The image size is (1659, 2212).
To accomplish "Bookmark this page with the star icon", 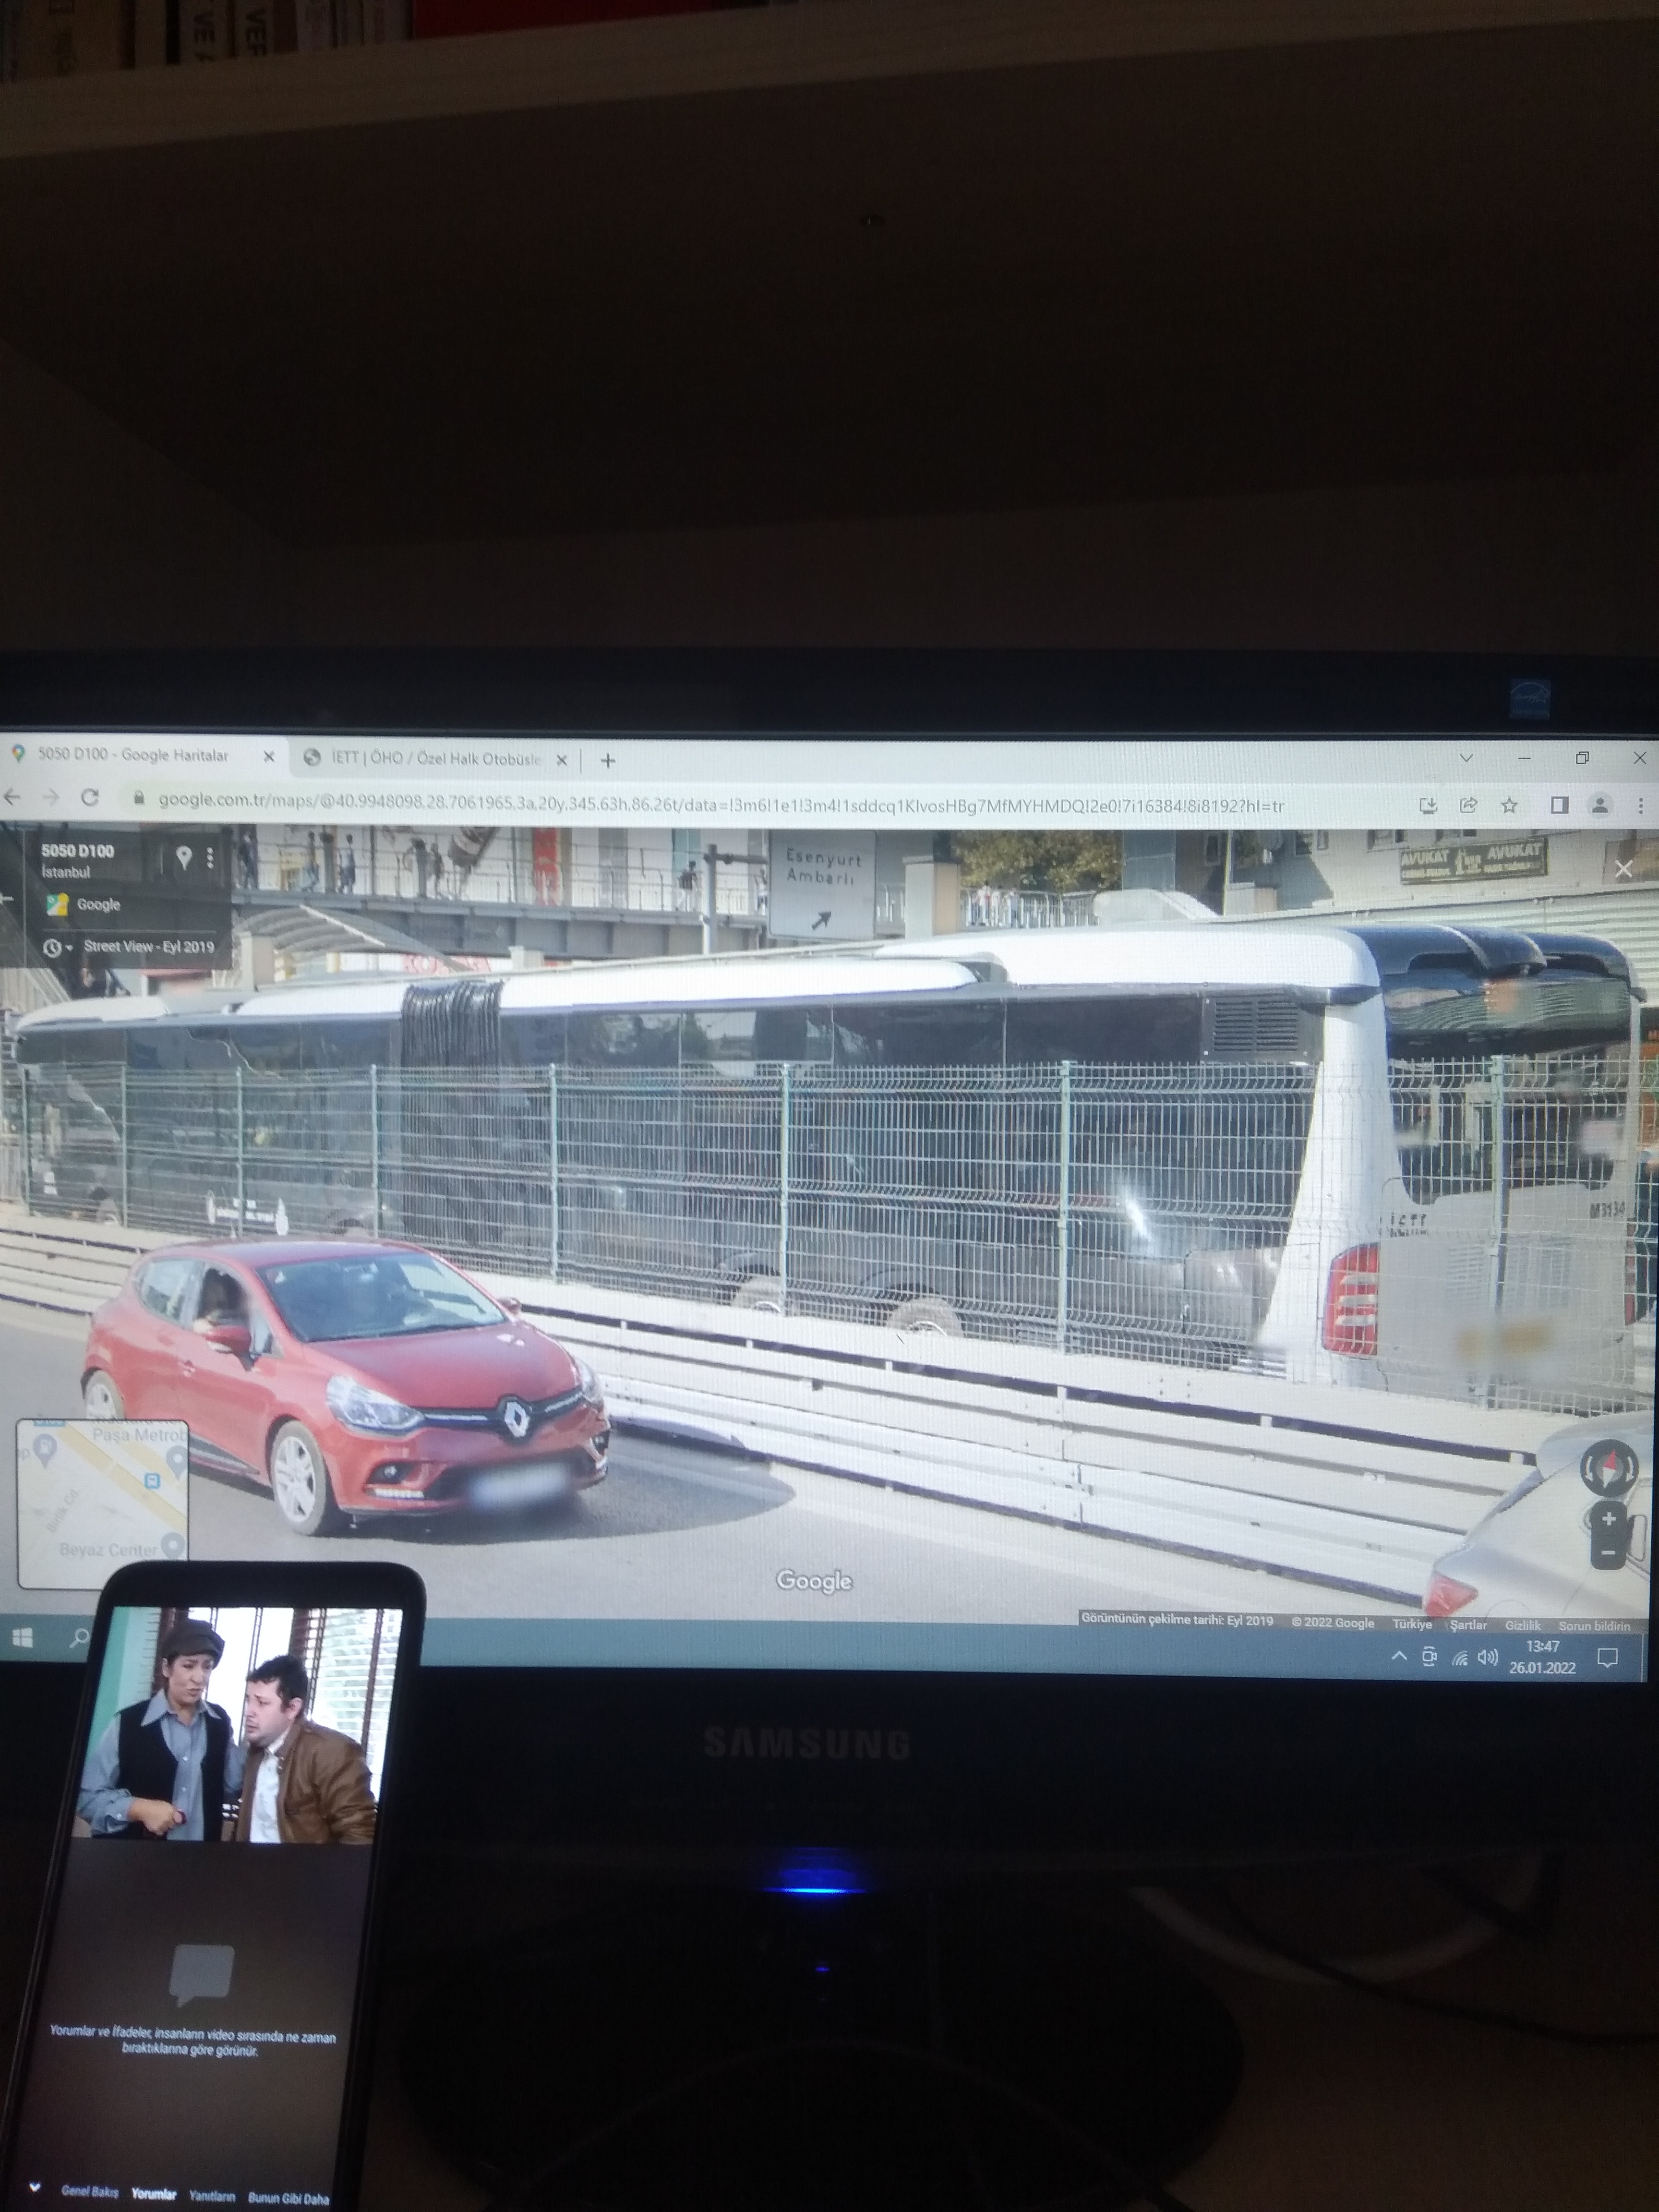I will tap(1509, 805).
